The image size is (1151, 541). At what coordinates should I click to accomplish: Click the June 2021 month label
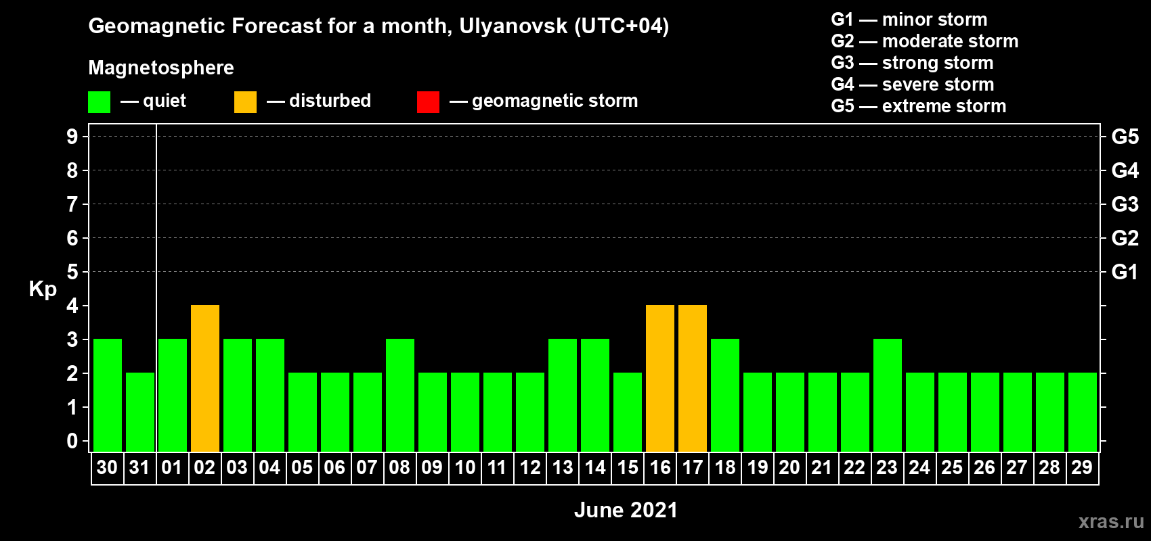coord(626,510)
